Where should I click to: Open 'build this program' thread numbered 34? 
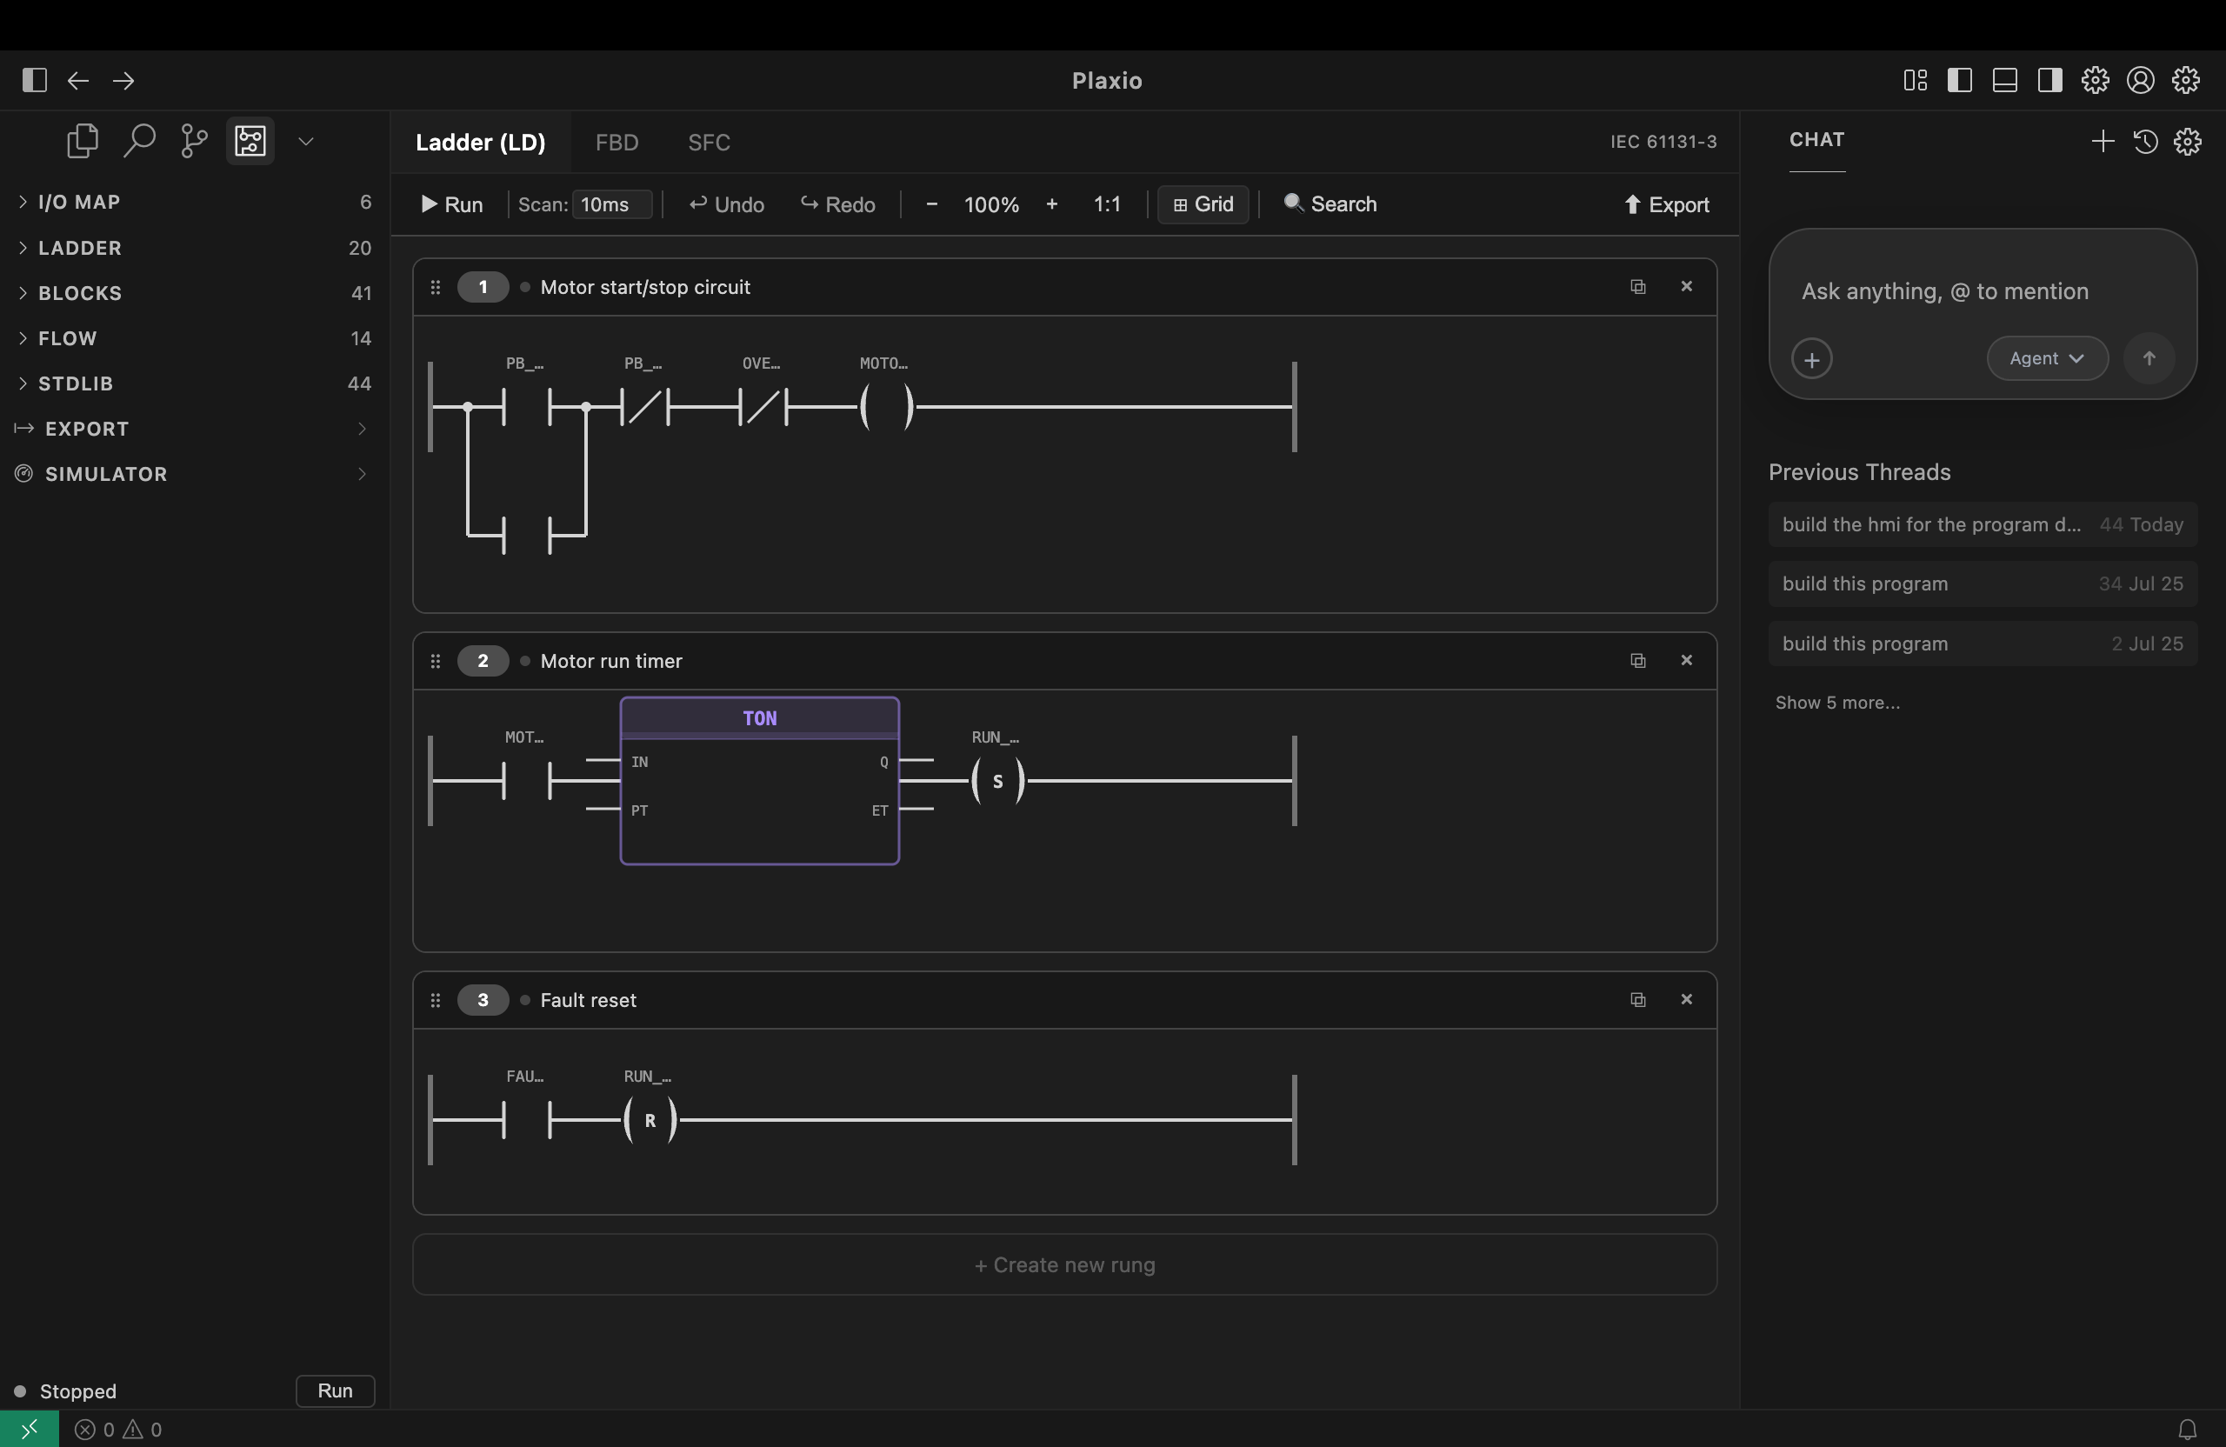(x=1982, y=583)
